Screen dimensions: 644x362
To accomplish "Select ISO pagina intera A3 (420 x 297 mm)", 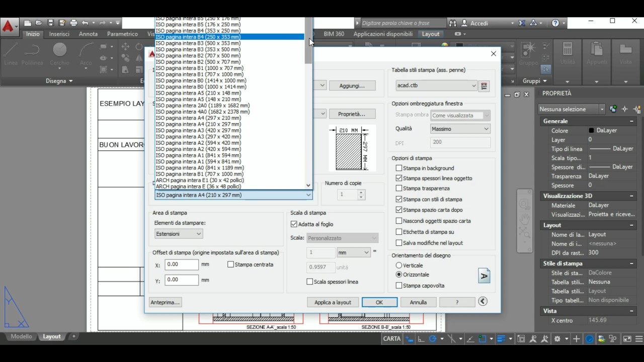I will 198,131.
